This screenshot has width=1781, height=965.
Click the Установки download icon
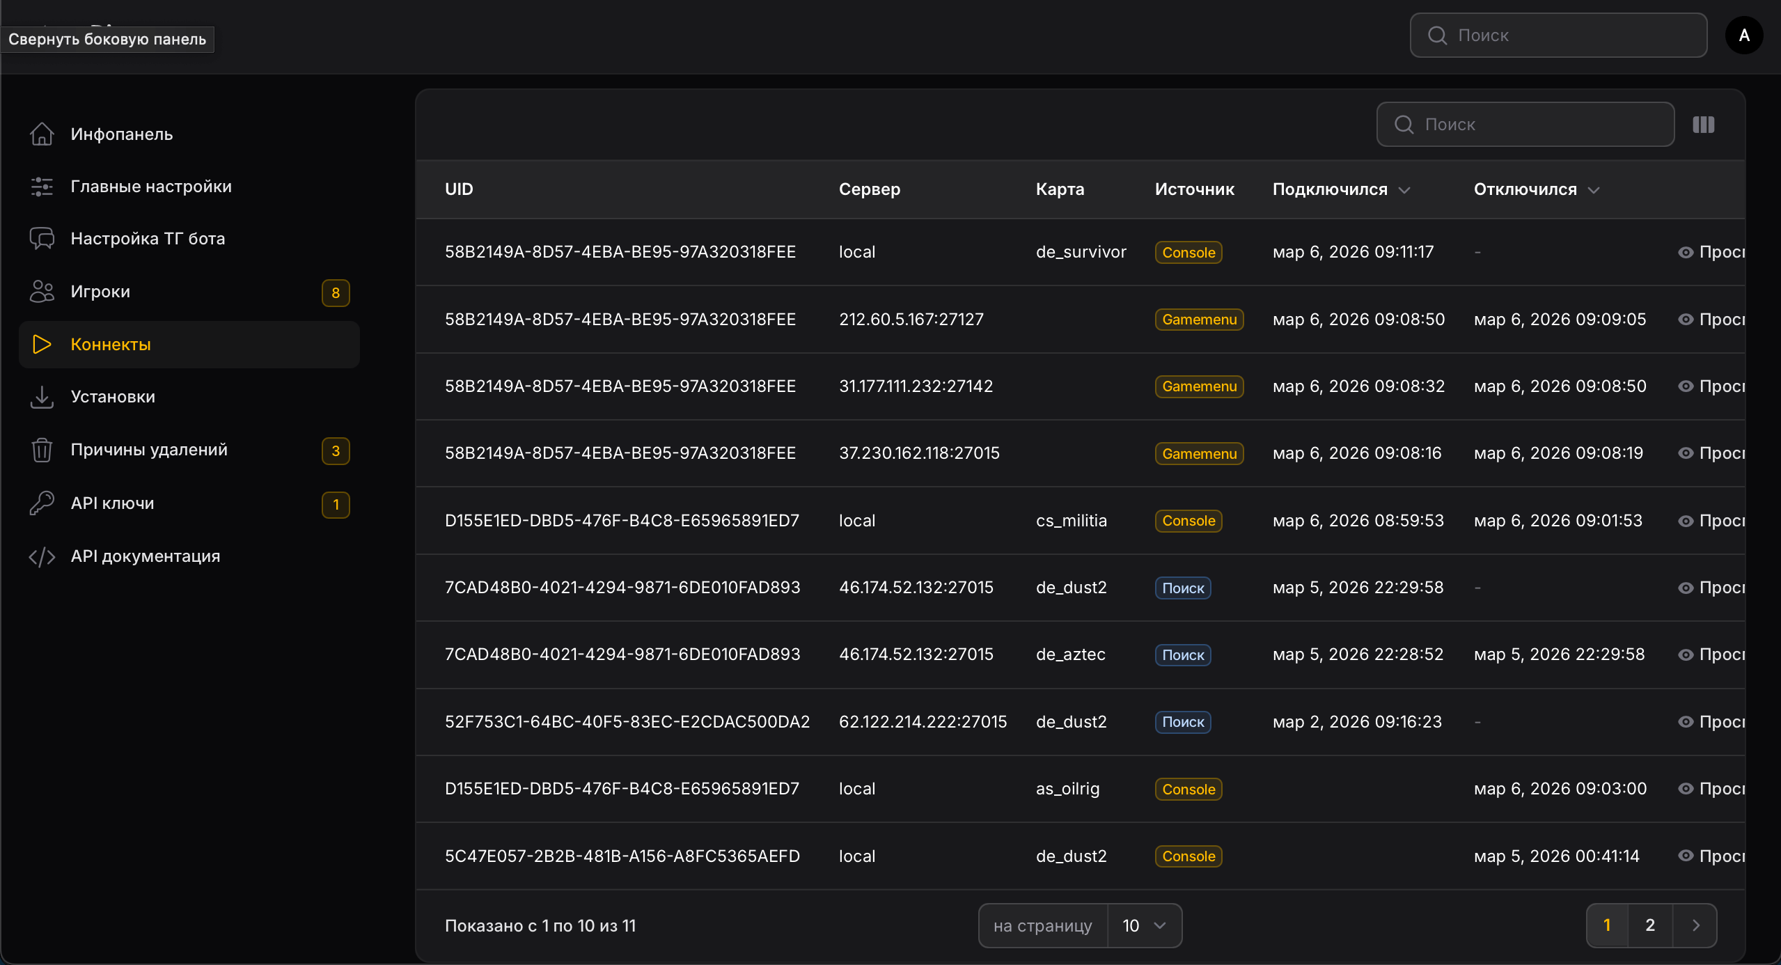(42, 397)
